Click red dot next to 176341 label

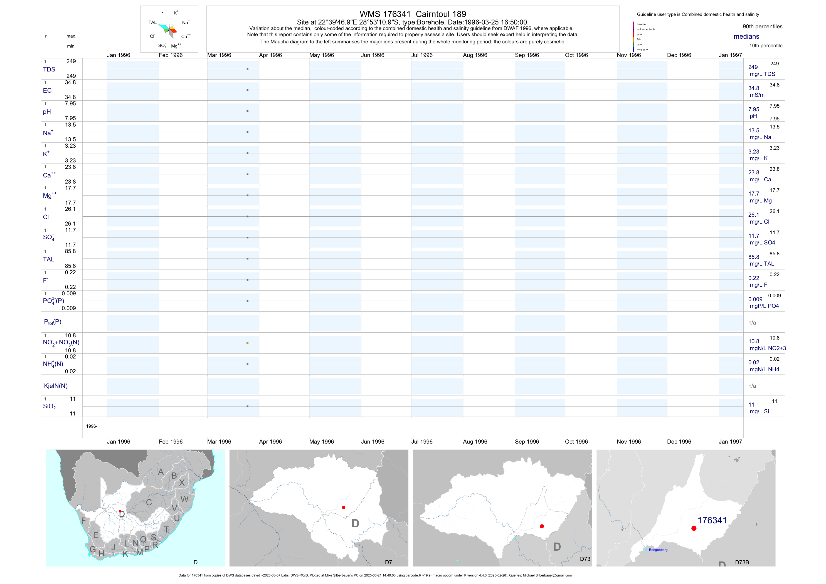694,528
